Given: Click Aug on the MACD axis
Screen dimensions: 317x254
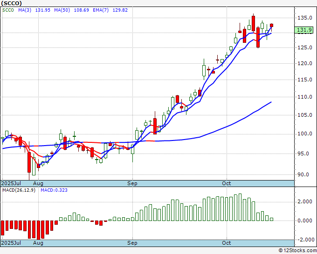Looking at the screenshot, I should (38, 243).
